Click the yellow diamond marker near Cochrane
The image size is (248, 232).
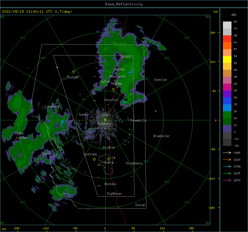tap(94, 159)
